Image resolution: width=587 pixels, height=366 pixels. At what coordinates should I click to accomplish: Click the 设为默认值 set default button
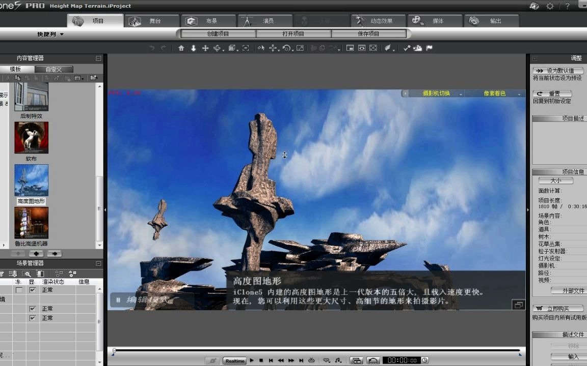pos(556,71)
